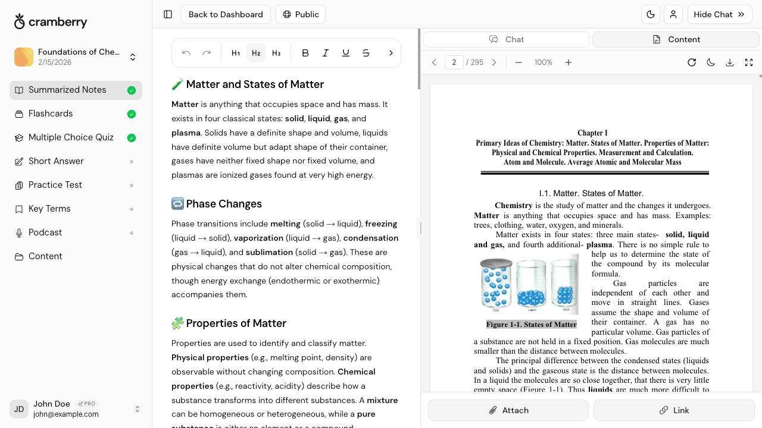Redo the last edit

pos(207,53)
